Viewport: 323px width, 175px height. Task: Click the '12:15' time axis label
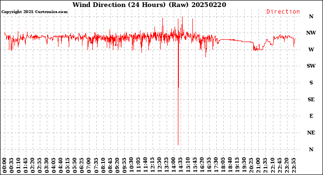(152, 166)
